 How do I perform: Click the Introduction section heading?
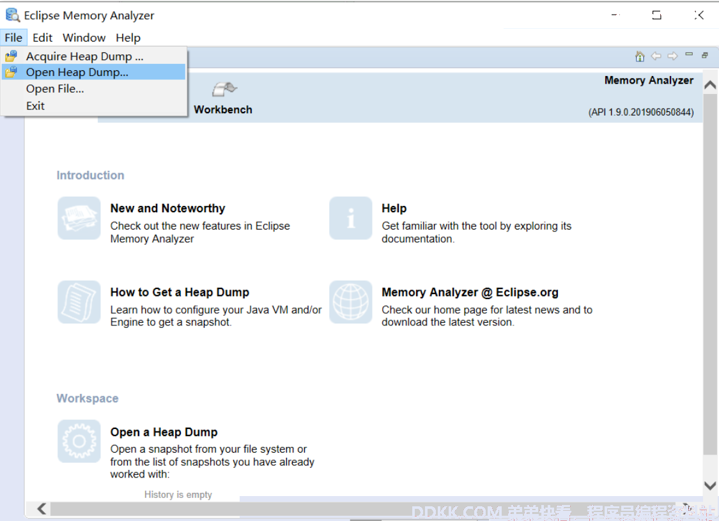(90, 175)
